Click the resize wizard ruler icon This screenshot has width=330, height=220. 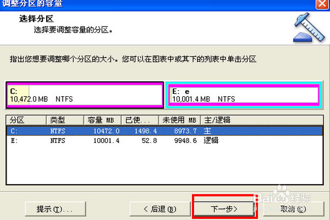coord(309,28)
